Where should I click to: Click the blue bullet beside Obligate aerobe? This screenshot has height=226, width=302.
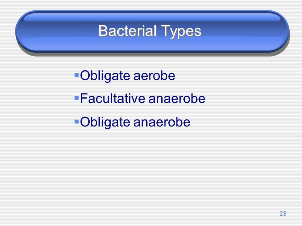[77, 75]
